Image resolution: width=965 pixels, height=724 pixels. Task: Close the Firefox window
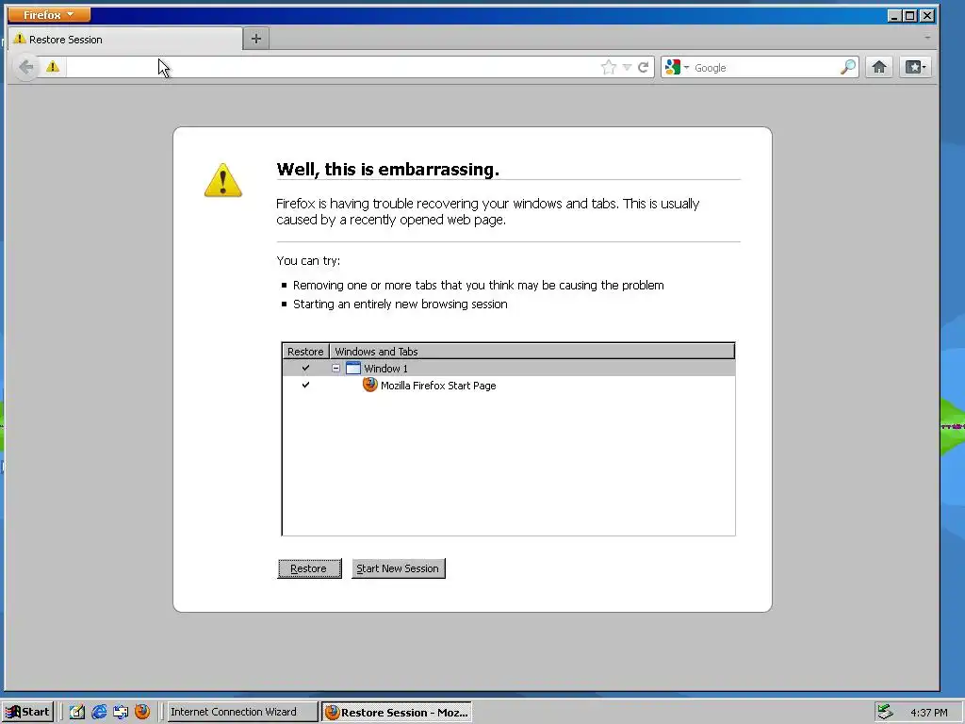coord(927,15)
